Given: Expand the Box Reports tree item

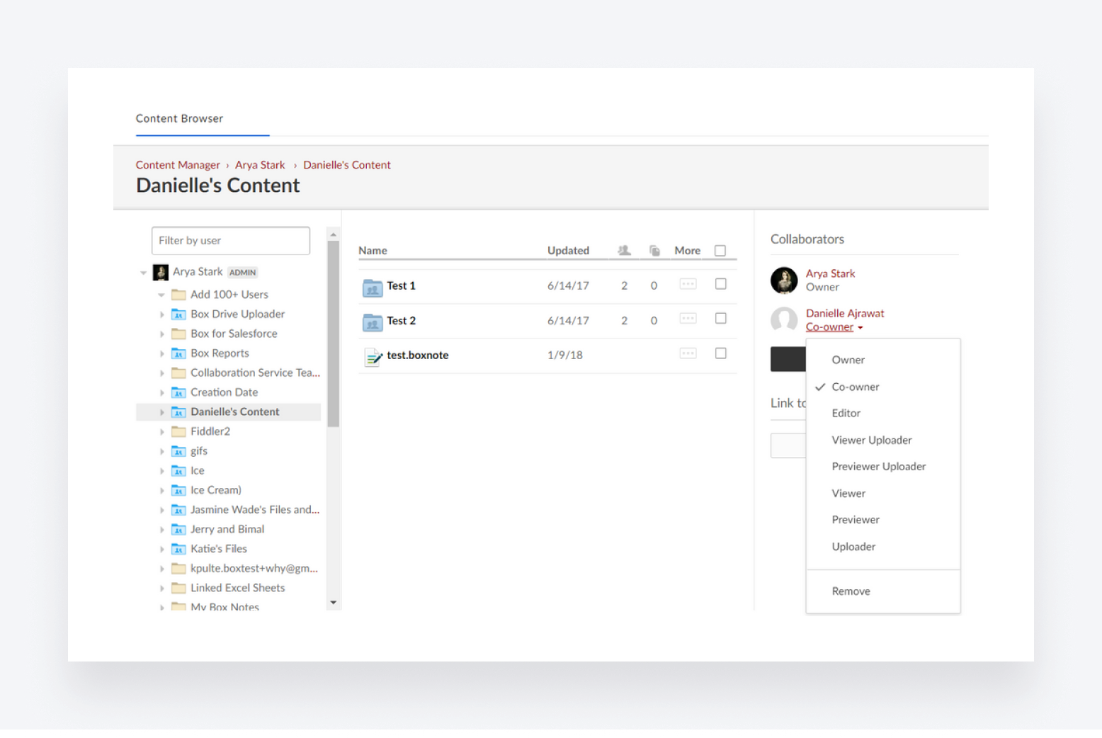Looking at the screenshot, I should tap(163, 353).
